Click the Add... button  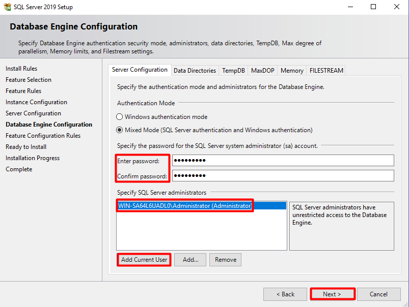190,260
